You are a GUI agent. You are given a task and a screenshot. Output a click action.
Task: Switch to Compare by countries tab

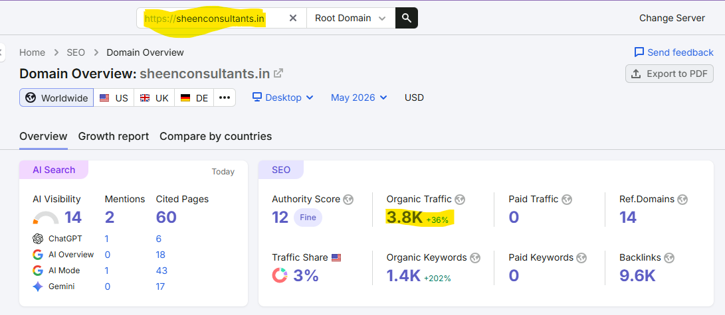pos(215,137)
